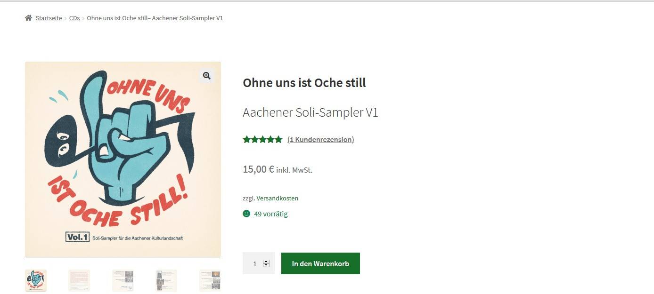Select the album cover thumbnail

pos(35,280)
